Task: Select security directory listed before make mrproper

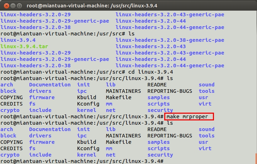Action: coord(160,110)
